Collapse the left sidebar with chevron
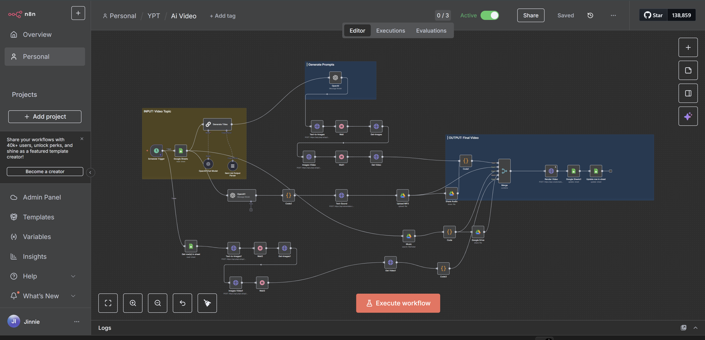 (x=90, y=172)
